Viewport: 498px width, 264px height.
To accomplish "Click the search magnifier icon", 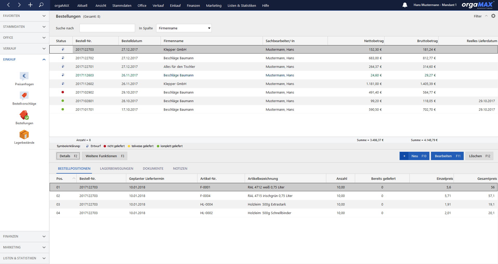I will tap(41, 5).
